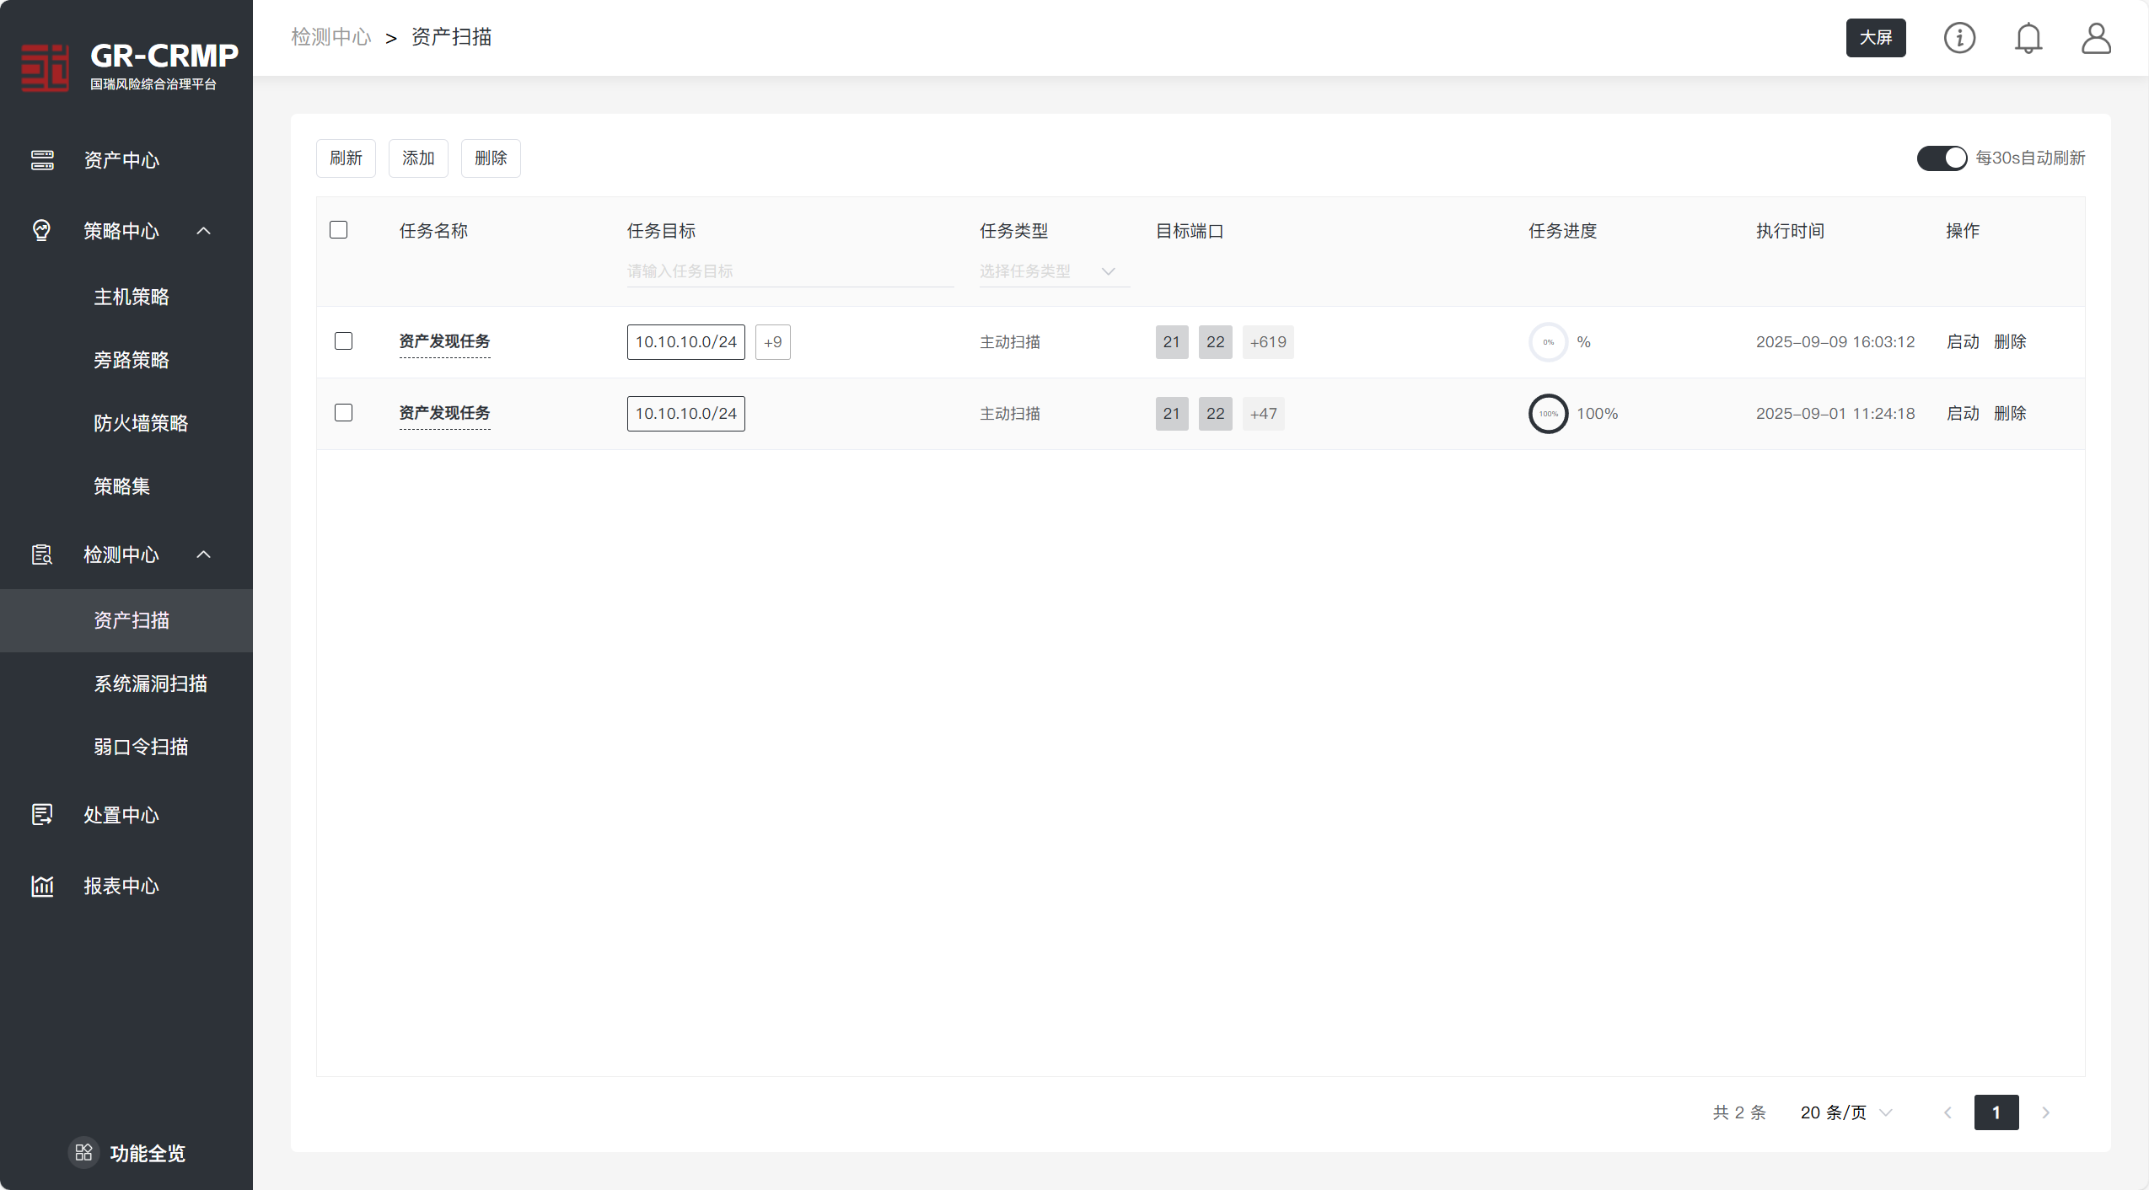Click the 报表中心 chart icon
Screen dimensions: 2149x1190
pyautogui.click(x=42, y=886)
